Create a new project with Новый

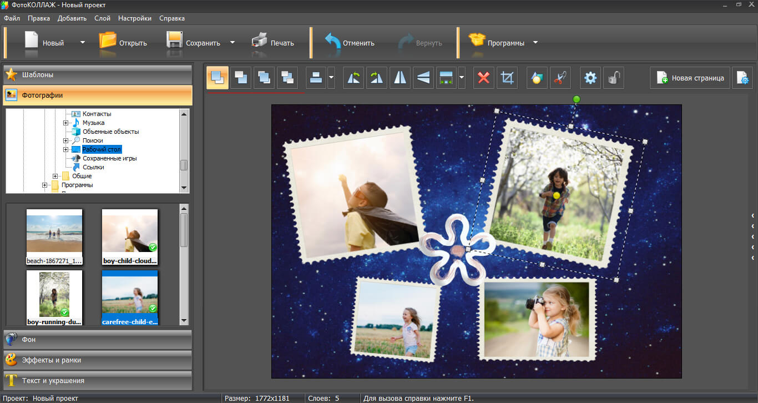coord(44,43)
